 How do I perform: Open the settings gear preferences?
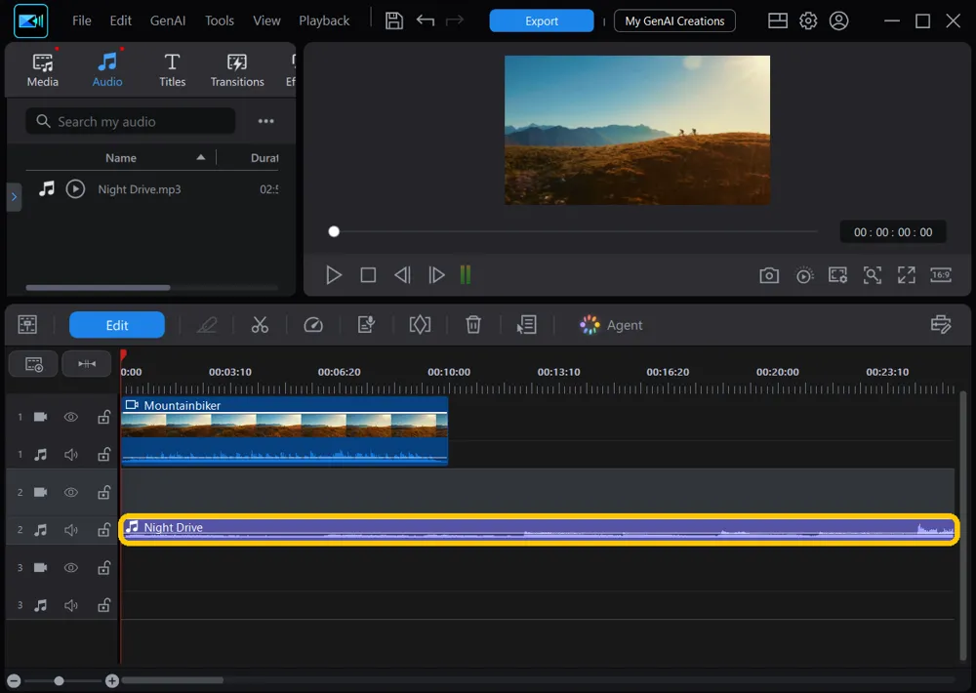808,20
